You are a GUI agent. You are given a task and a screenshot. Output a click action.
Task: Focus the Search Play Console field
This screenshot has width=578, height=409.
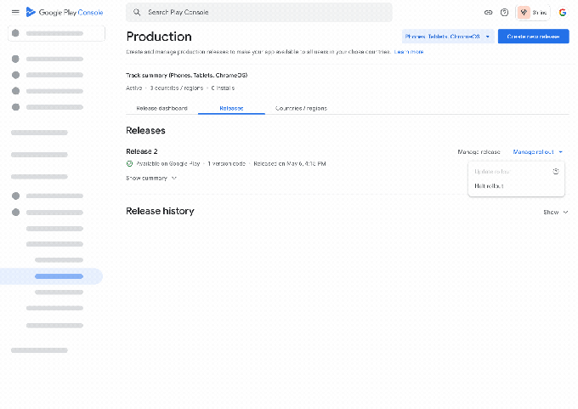263,13
